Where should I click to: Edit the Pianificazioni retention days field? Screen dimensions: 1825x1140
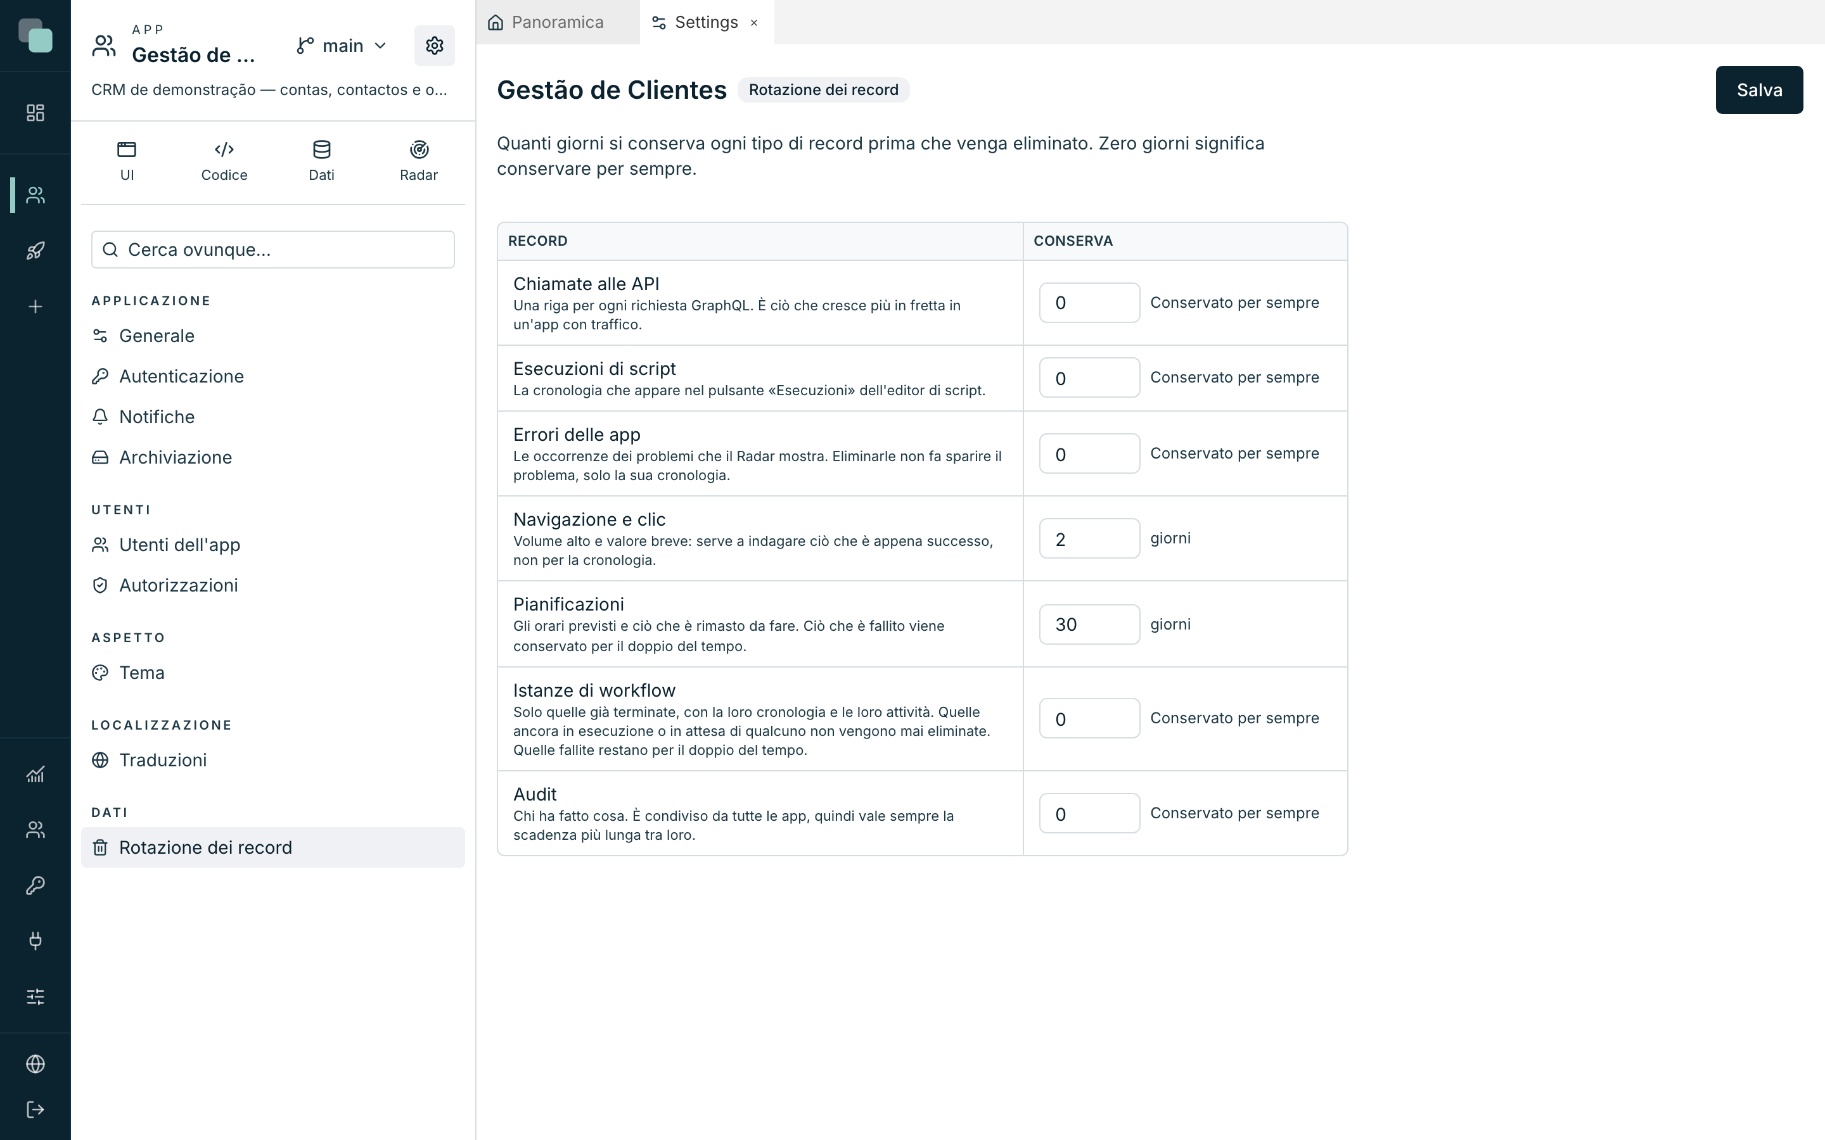[x=1089, y=624]
